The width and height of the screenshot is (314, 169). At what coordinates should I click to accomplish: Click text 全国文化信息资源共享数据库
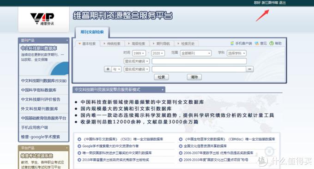pos(205,146)
